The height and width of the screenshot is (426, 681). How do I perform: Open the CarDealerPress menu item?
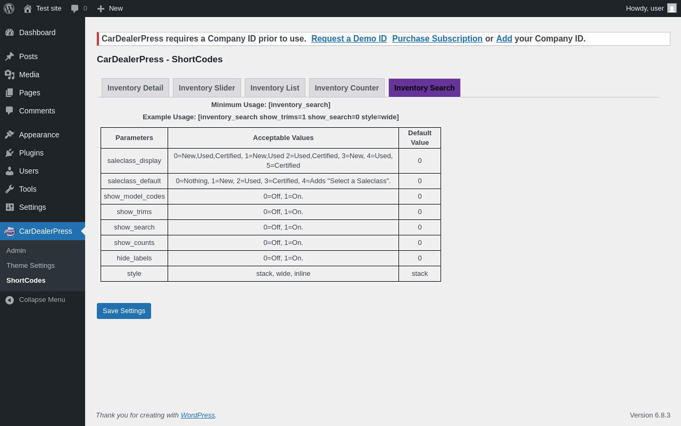coord(43,231)
